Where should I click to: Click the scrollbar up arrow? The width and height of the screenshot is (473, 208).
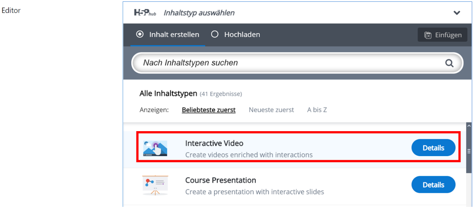(469, 125)
